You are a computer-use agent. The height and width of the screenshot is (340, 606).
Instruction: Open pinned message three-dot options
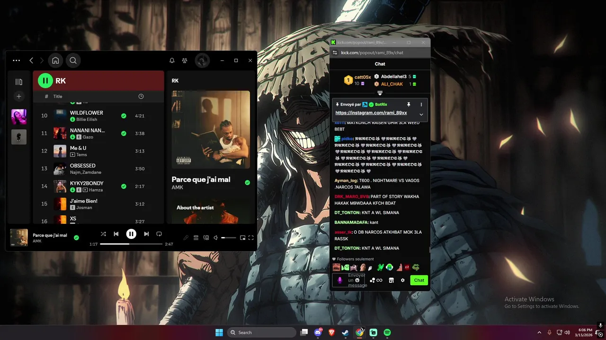[x=421, y=104]
